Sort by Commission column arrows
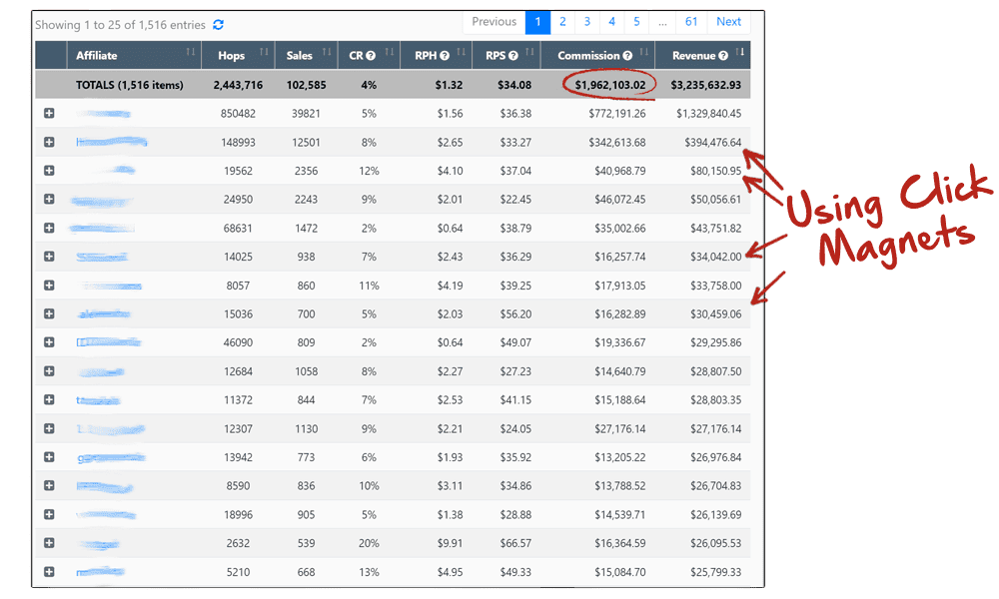 (644, 52)
